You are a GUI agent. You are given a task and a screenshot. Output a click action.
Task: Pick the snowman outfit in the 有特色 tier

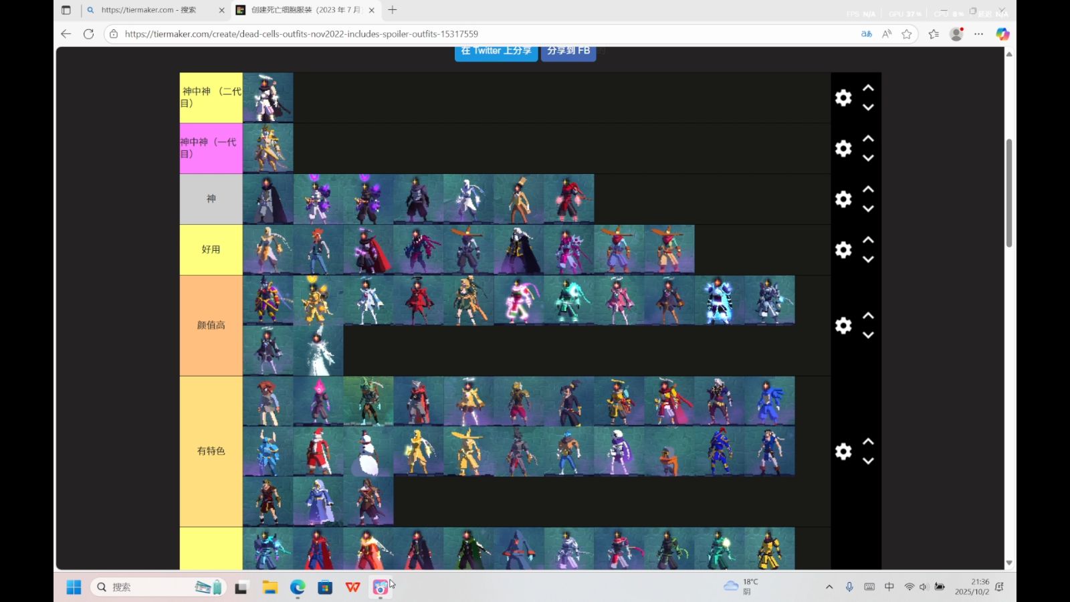pos(368,451)
